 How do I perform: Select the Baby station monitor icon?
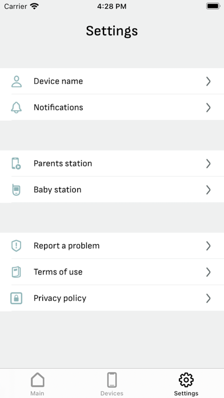tap(16, 190)
